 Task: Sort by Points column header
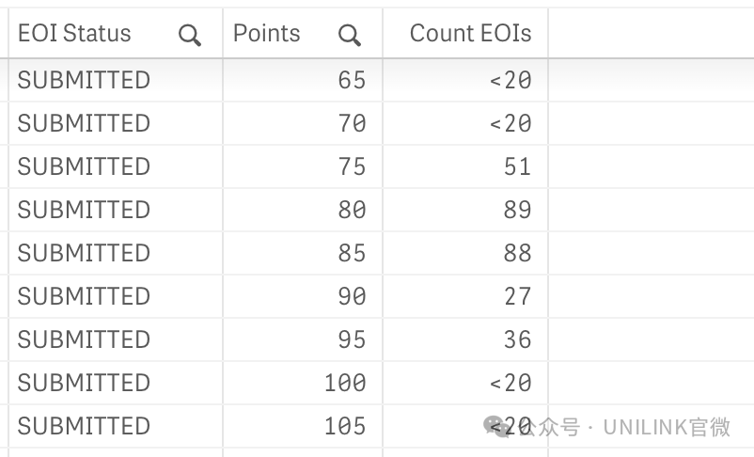(266, 34)
